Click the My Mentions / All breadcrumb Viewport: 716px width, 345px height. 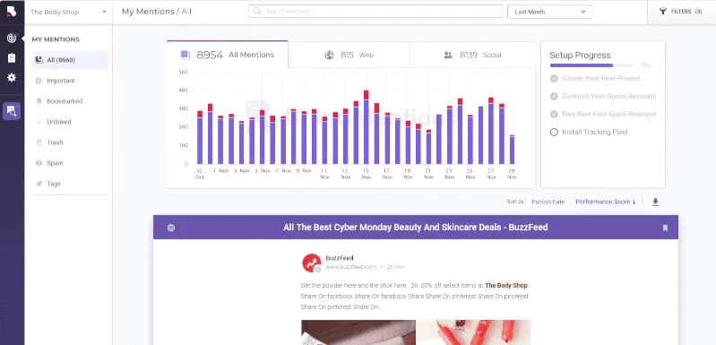(157, 12)
